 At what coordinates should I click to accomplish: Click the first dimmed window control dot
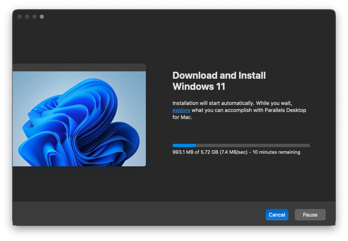click(20, 17)
